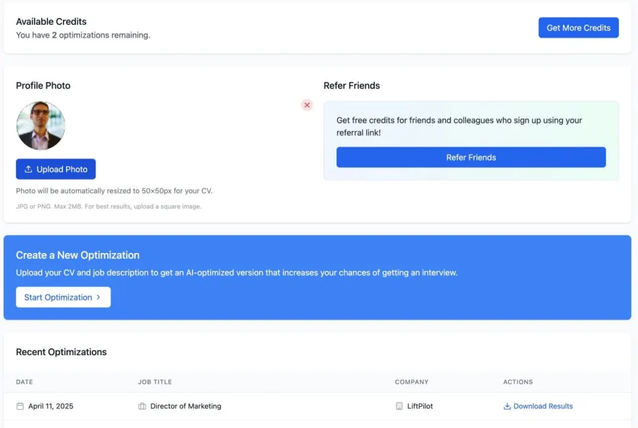Click the COMPANY column header
Screen dimensions: 638x428
(x=411, y=382)
